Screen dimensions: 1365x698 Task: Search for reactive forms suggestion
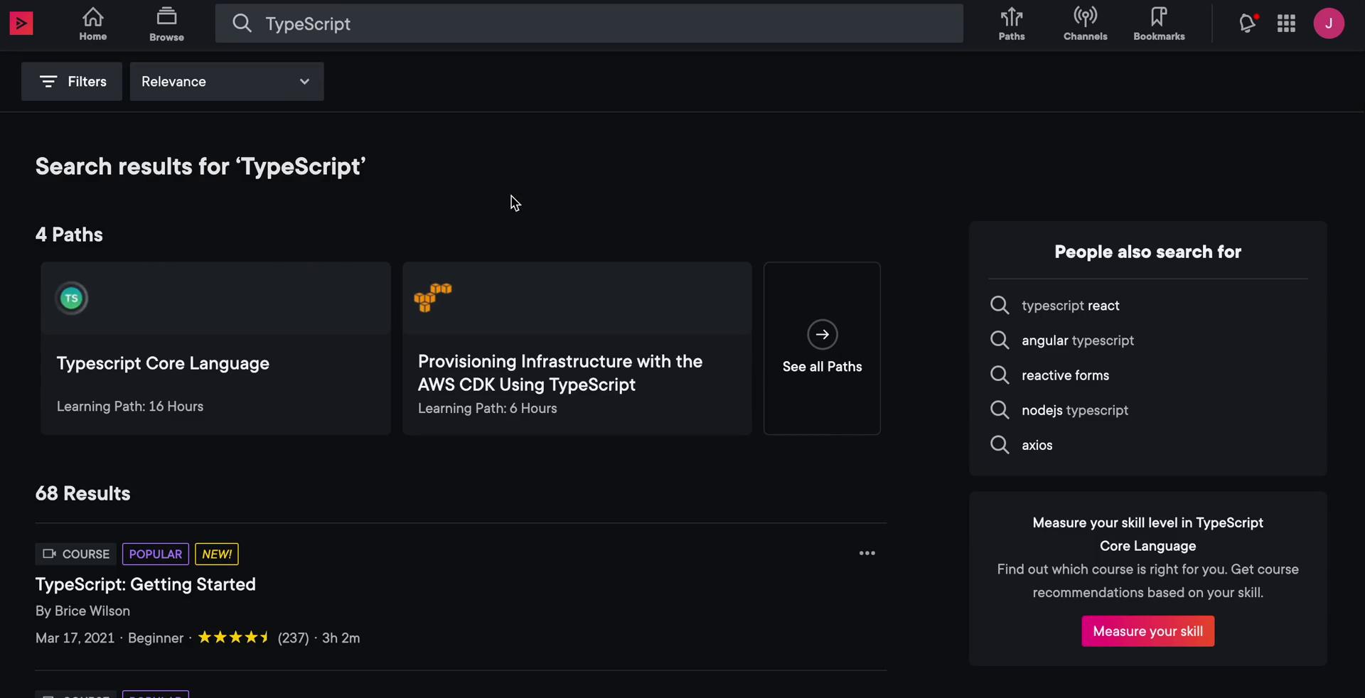pyautogui.click(x=1065, y=375)
